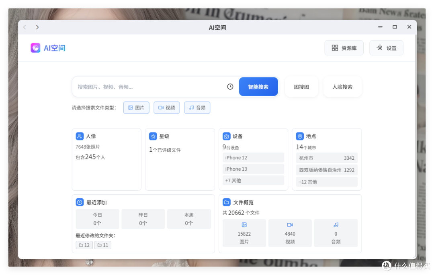Maximize the AI空间 window

pyautogui.click(x=395, y=27)
